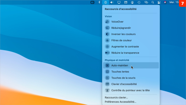The height and width of the screenshot is (105, 186).
Task: Launch Siri from the menu bar
Action: coord(165,2)
